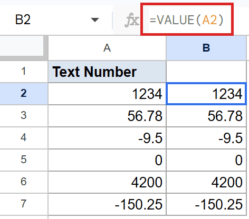The height and width of the screenshot is (219, 249).
Task: Select cell B2 containing 1234
Action: (x=206, y=94)
